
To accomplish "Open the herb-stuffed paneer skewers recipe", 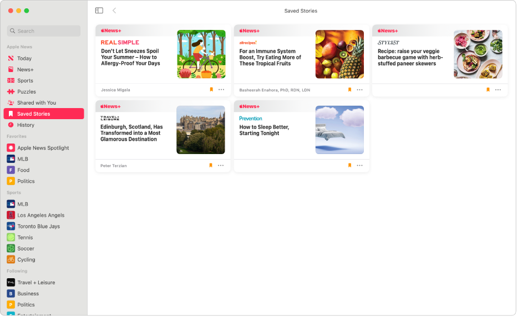I will click(410, 57).
